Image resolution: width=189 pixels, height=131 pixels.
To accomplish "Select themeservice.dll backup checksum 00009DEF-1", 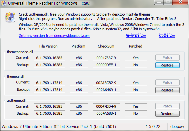I will (106, 65).
